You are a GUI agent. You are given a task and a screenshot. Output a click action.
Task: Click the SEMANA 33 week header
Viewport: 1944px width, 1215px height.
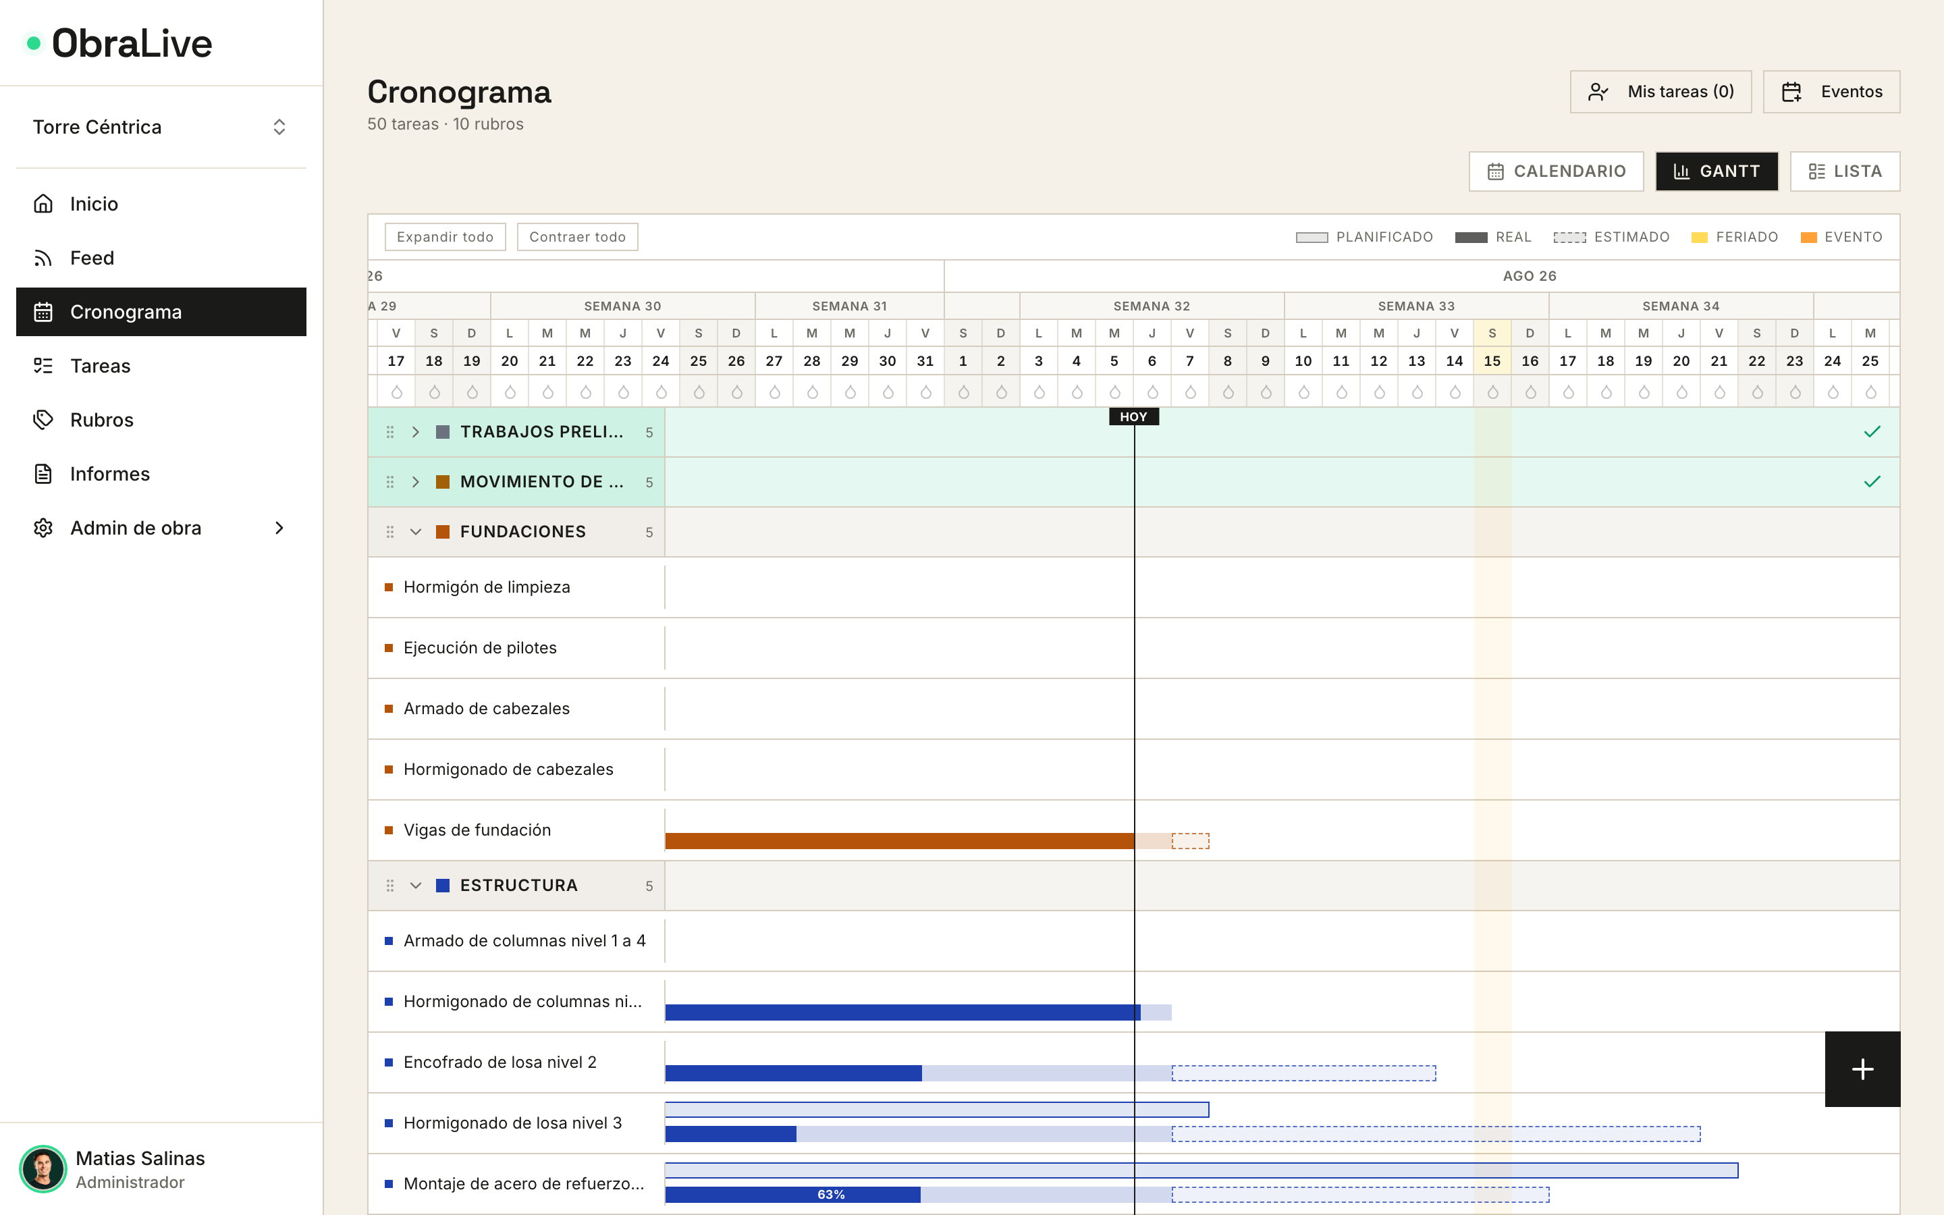click(x=1416, y=306)
